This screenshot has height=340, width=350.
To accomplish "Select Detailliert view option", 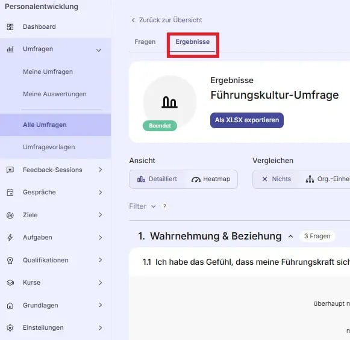I will [157, 179].
